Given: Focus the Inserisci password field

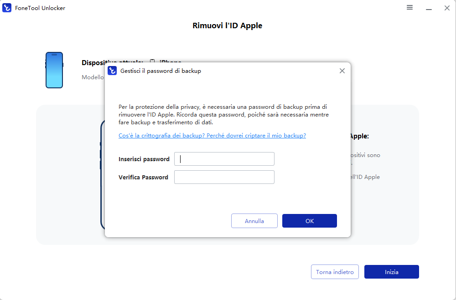Looking at the screenshot, I should tap(224, 159).
